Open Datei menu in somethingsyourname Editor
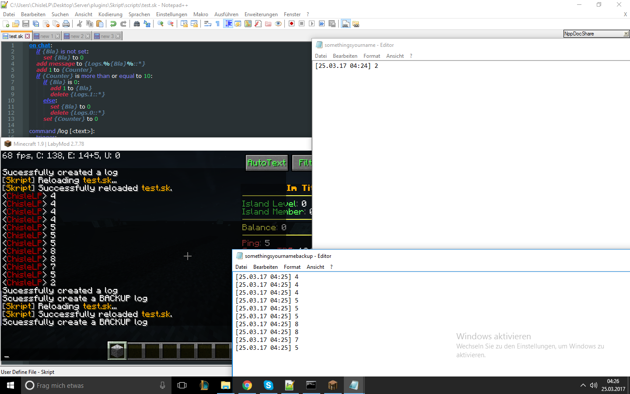 click(321, 56)
